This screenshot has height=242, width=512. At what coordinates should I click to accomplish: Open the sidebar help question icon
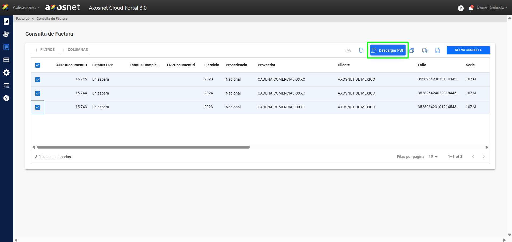6,98
